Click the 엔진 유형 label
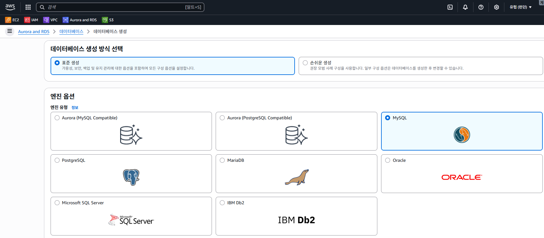Screen dimensions: 544x238 (59, 107)
